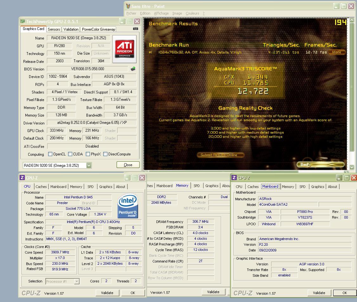Open About tab in right CPU-Z window
357x302 pixels.
click(x=332, y=187)
